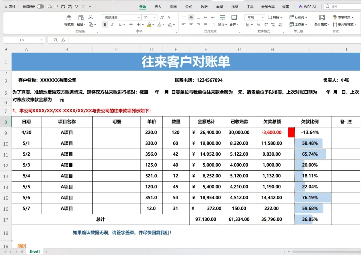Align text to bottom of cell
This screenshot has width=361, height=255.
pyautogui.click(x=199, y=17)
